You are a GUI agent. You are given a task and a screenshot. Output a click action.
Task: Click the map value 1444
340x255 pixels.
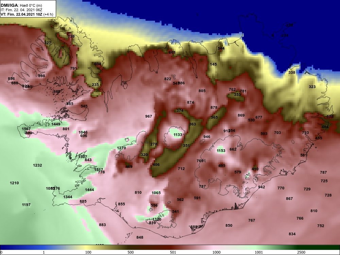tap(89, 190)
